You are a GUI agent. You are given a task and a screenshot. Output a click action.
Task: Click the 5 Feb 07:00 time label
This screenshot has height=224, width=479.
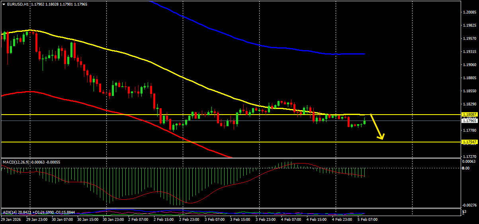(368, 219)
